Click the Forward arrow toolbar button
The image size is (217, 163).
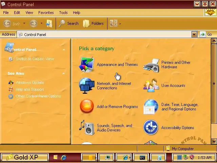click(34, 23)
